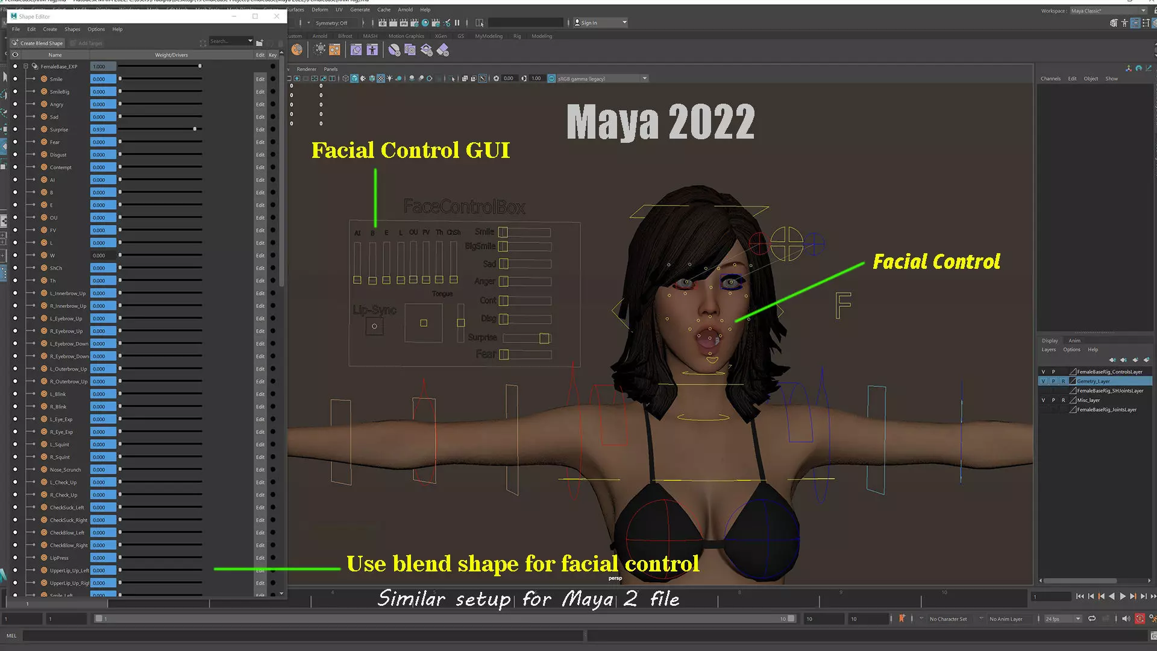The width and height of the screenshot is (1157, 651).
Task: Click the red cached playback warning icon
Action: click(x=1140, y=618)
